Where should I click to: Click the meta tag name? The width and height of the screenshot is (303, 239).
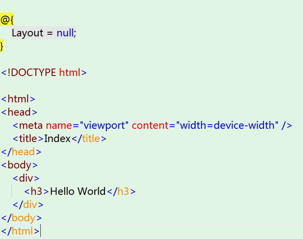tap(31, 125)
